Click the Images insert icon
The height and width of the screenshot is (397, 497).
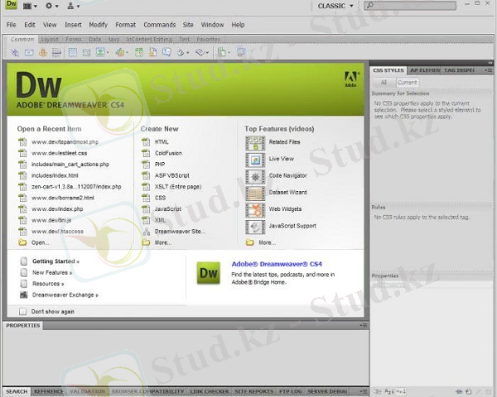click(x=100, y=52)
